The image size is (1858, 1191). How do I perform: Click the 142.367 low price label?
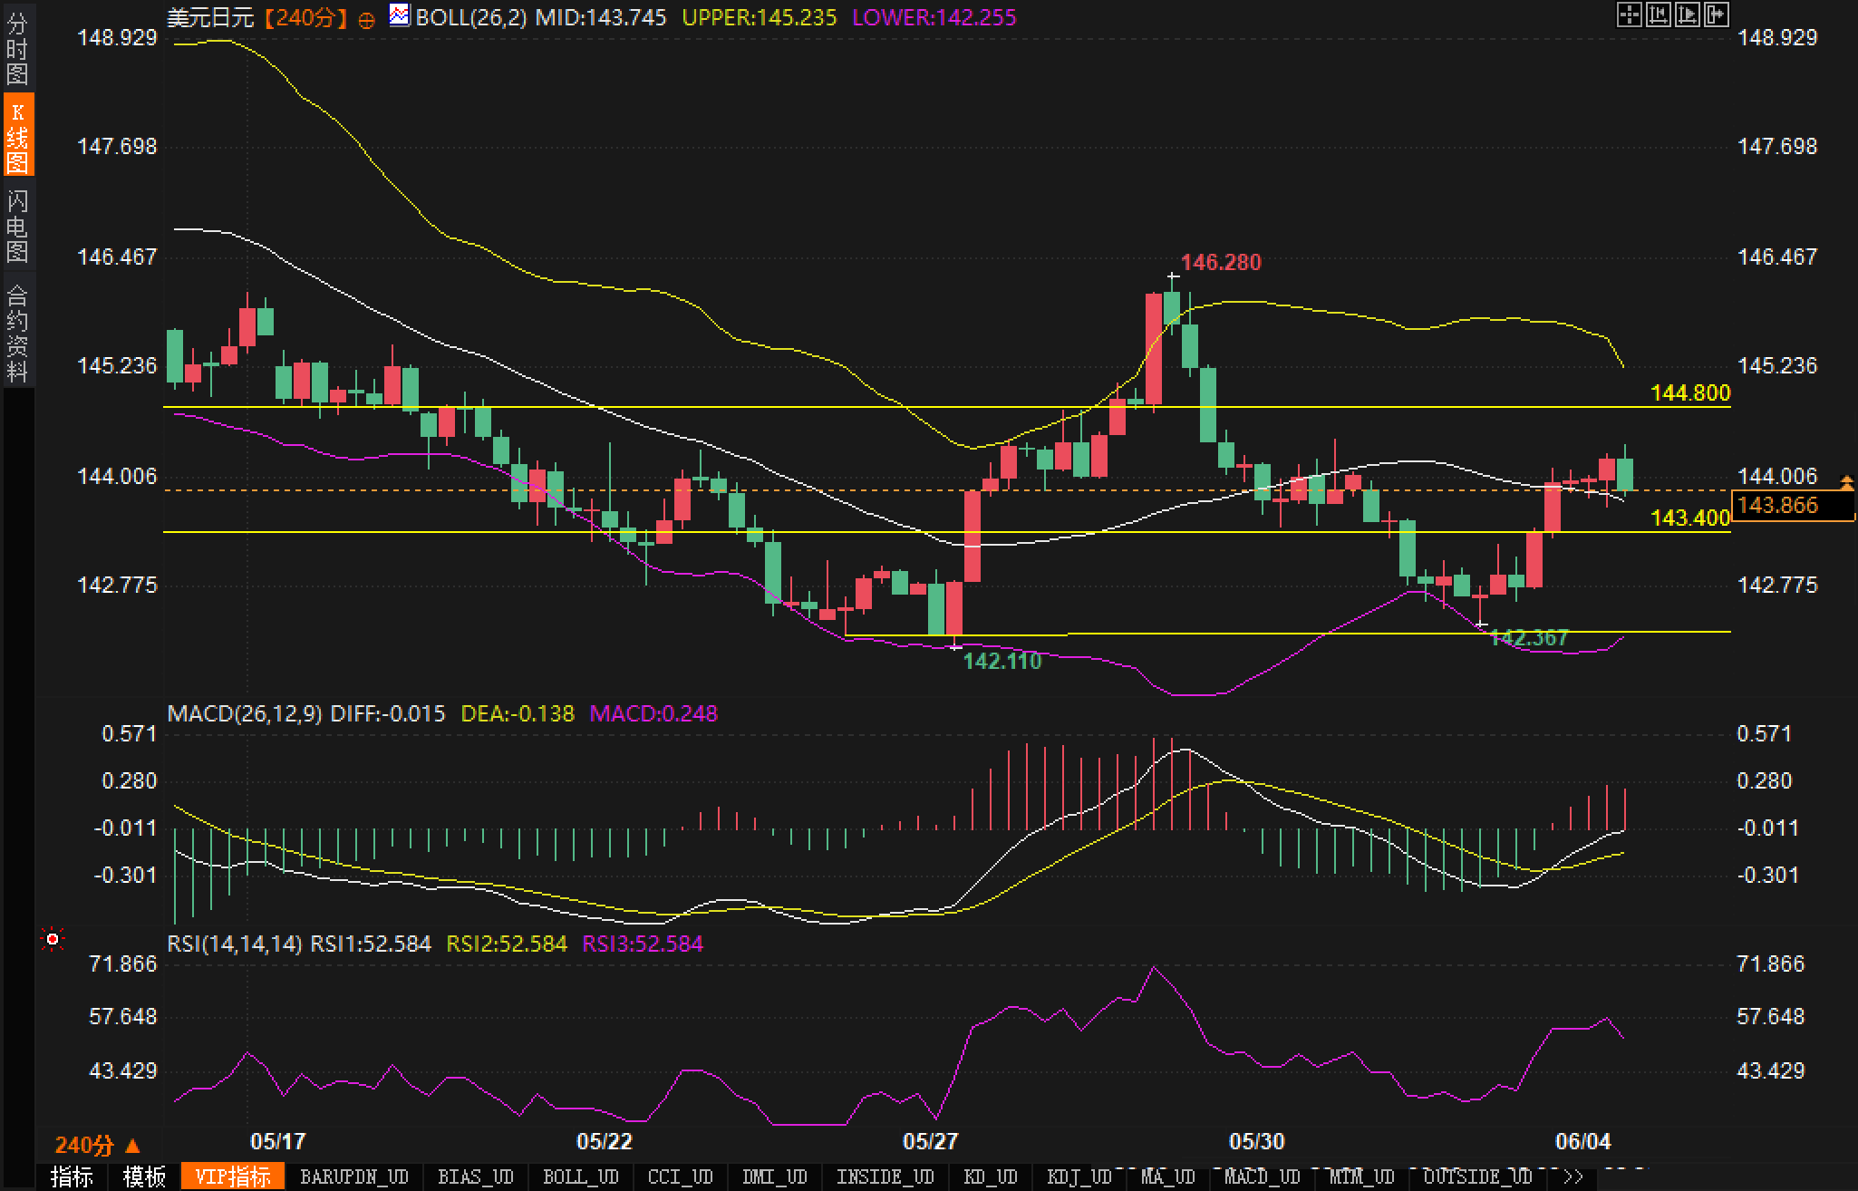[x=1529, y=638]
